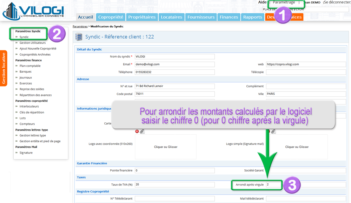The image size is (351, 203).
Task: Open the Fournisseurs tab
Action: tap(201, 17)
